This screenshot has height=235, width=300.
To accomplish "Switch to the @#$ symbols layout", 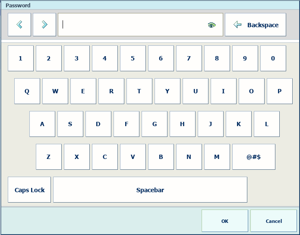I will (x=254, y=157).
